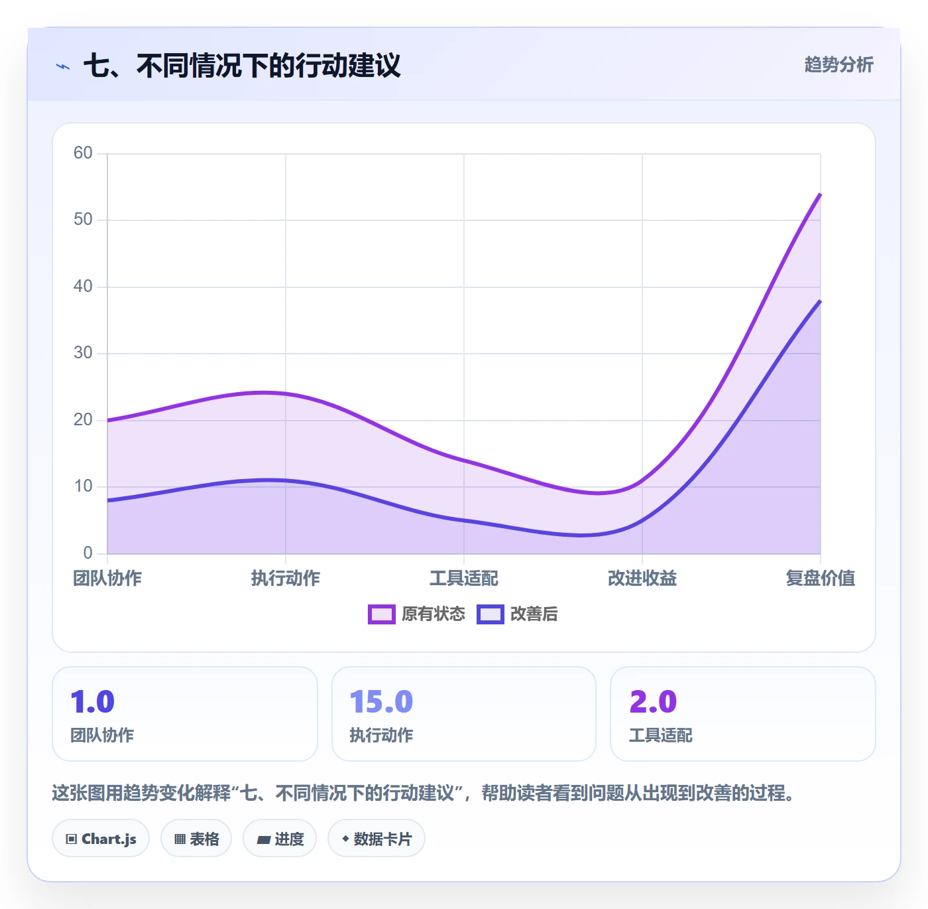Open the 1.0 团队协作 stat card
Screen dimensions: 928x909
[185, 714]
